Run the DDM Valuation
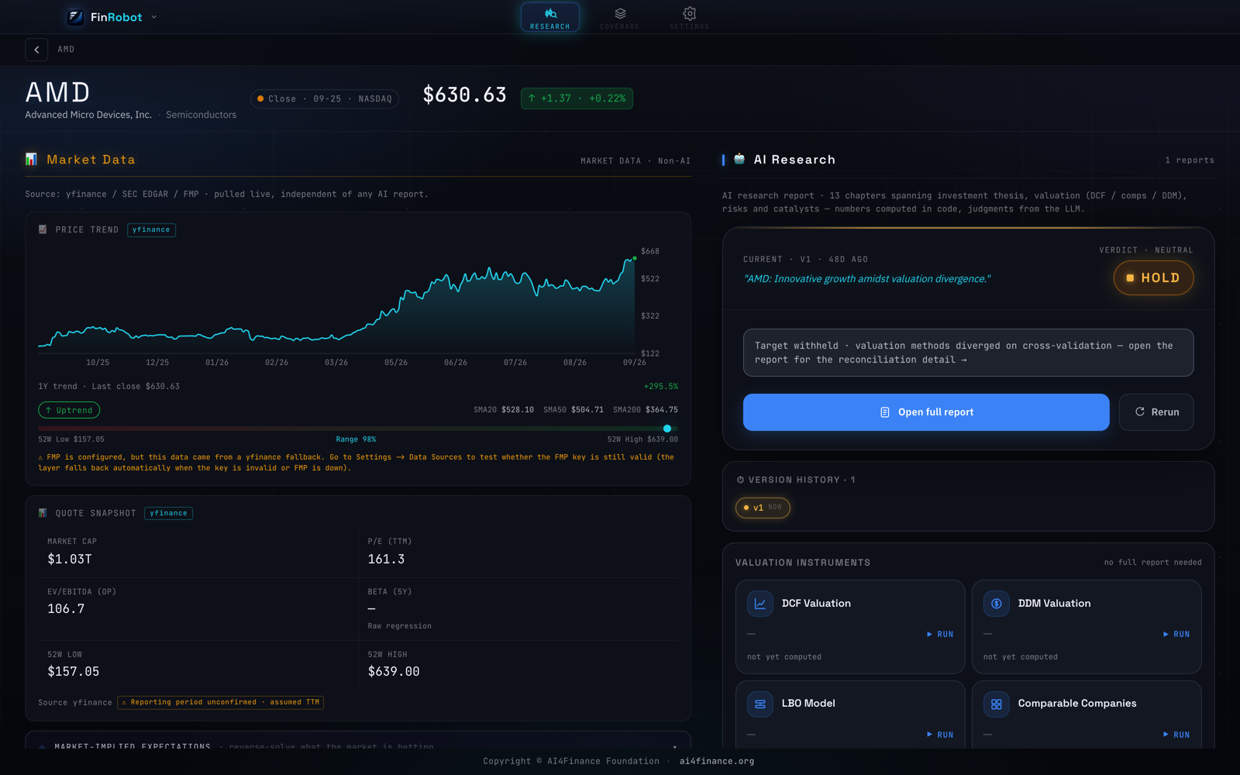The width and height of the screenshot is (1240, 775). [x=1176, y=634]
